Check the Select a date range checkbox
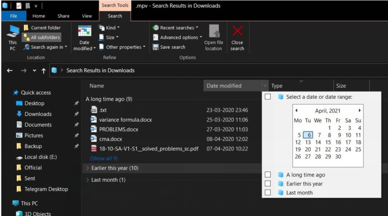The image size is (388, 216). click(x=268, y=97)
